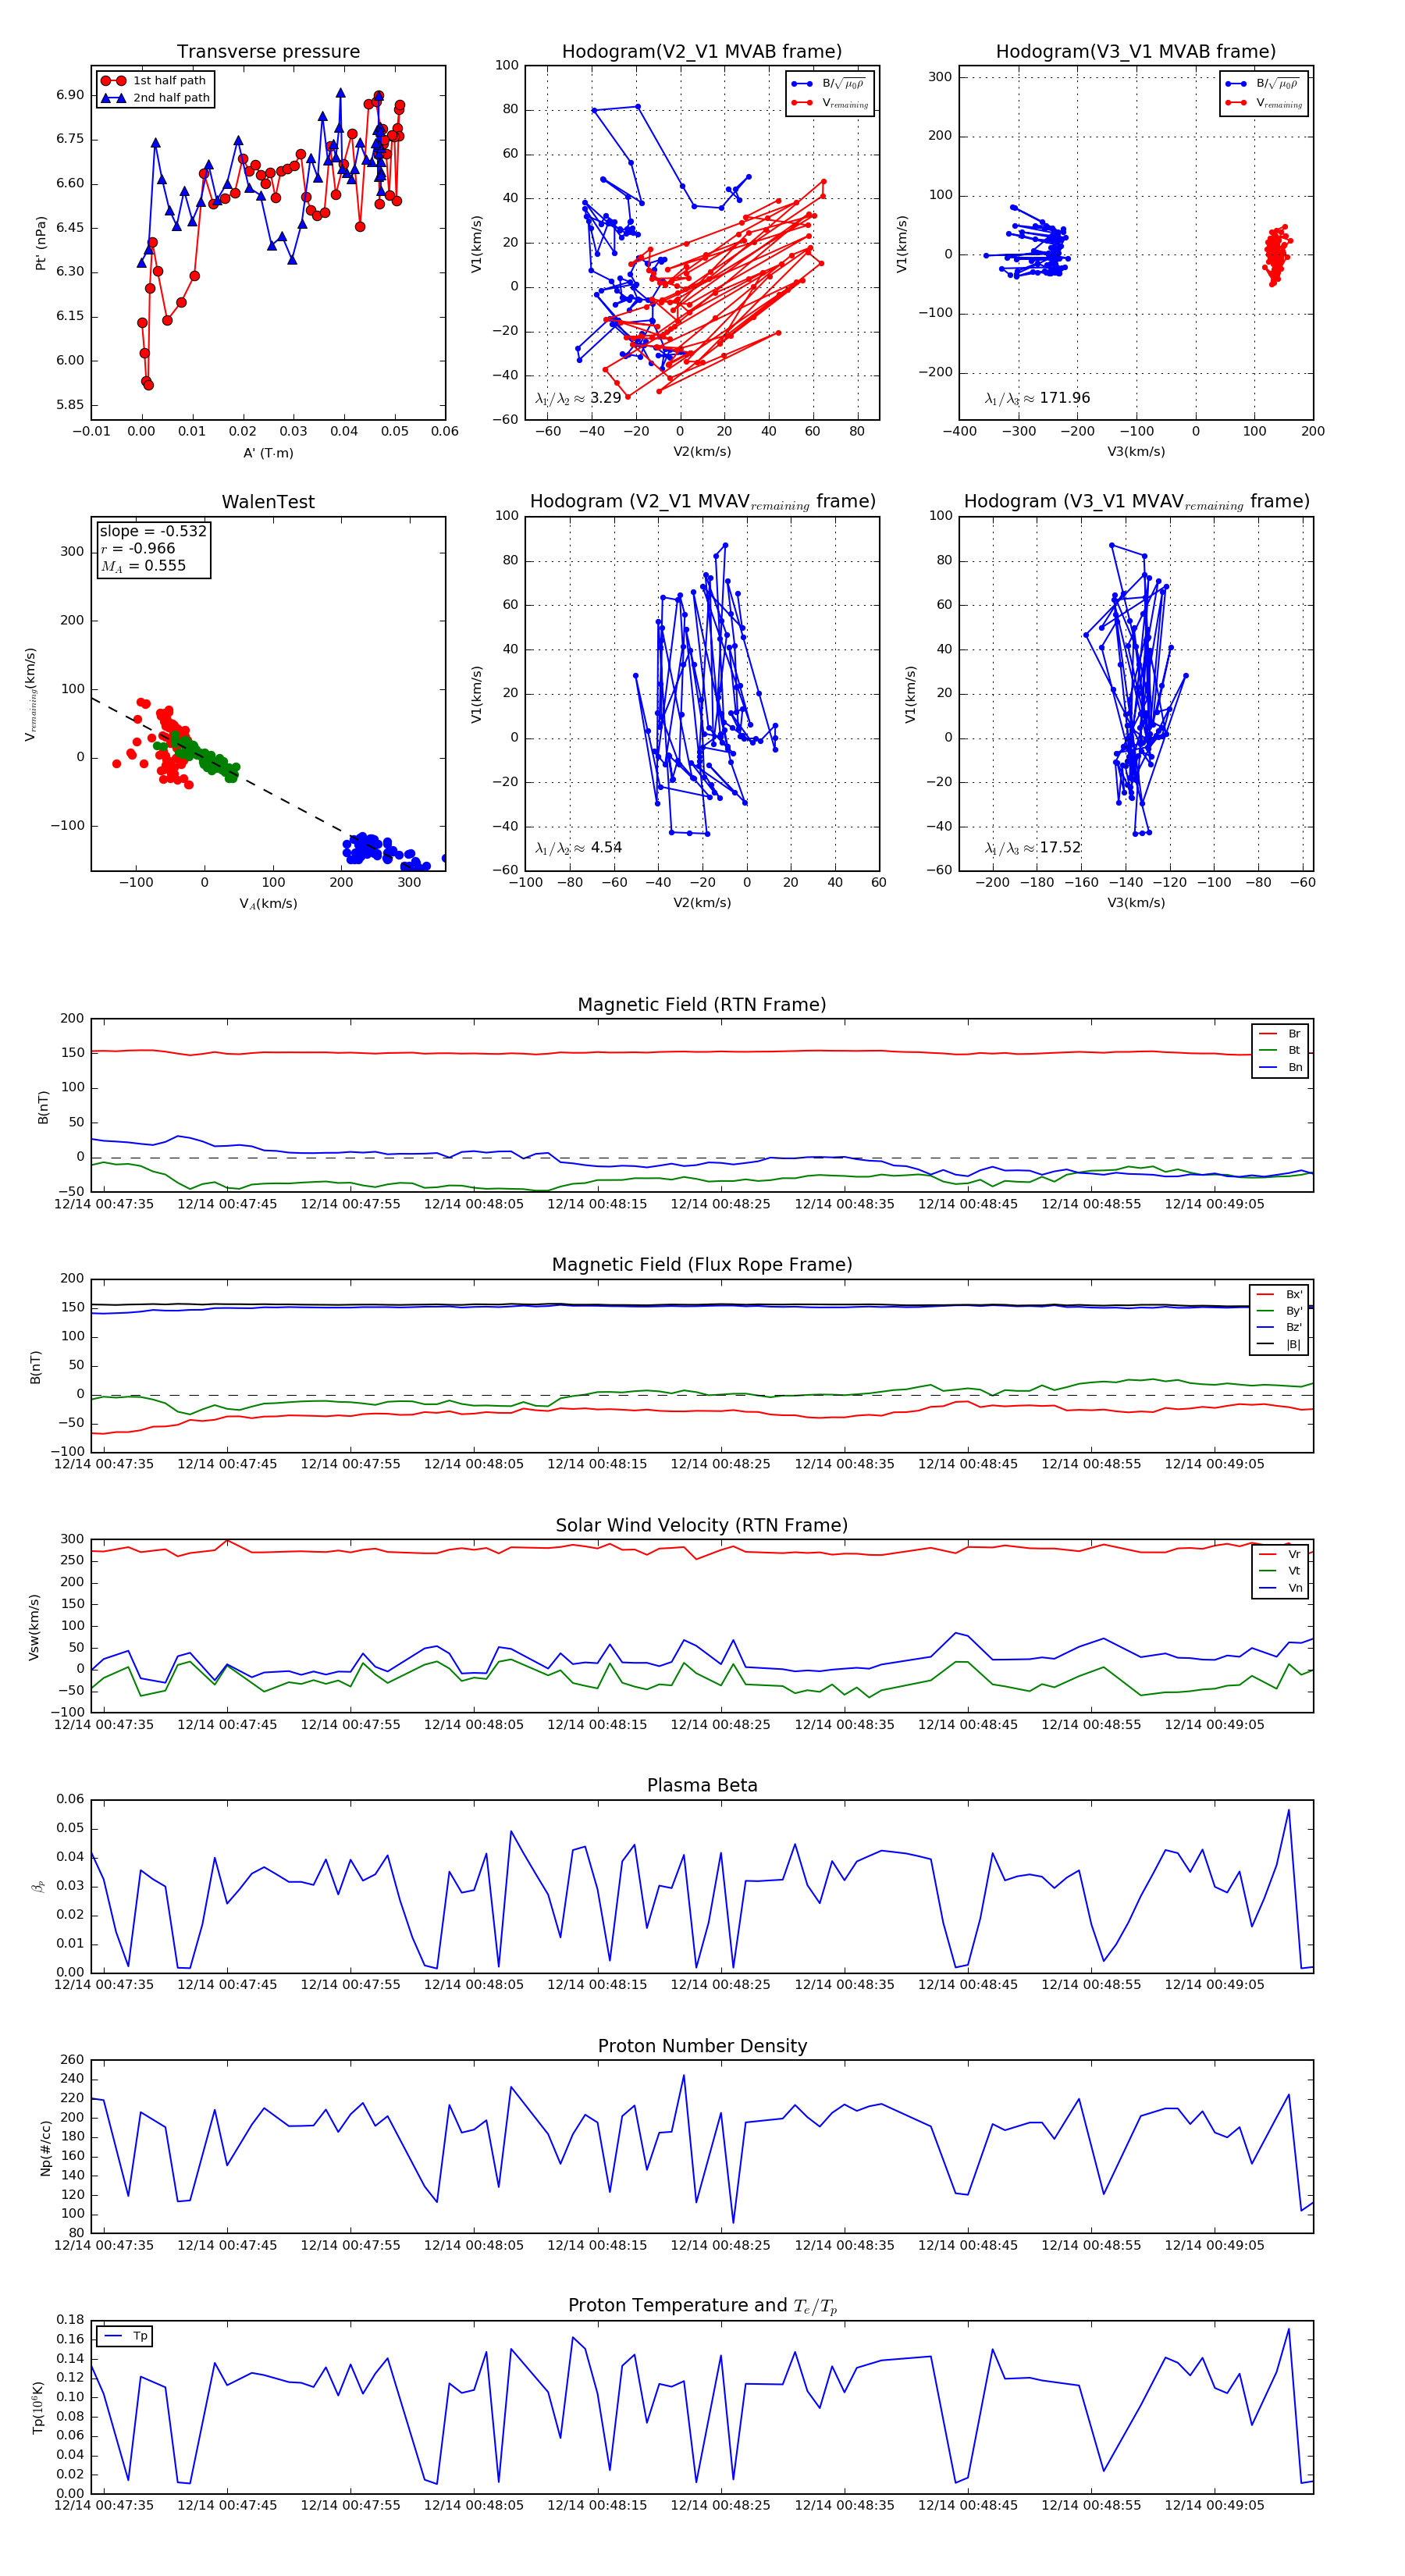The width and height of the screenshot is (1405, 2576).
Task: Click 'Hodogram(V2_V1 MVAB frame)' title
Action: click(x=702, y=52)
